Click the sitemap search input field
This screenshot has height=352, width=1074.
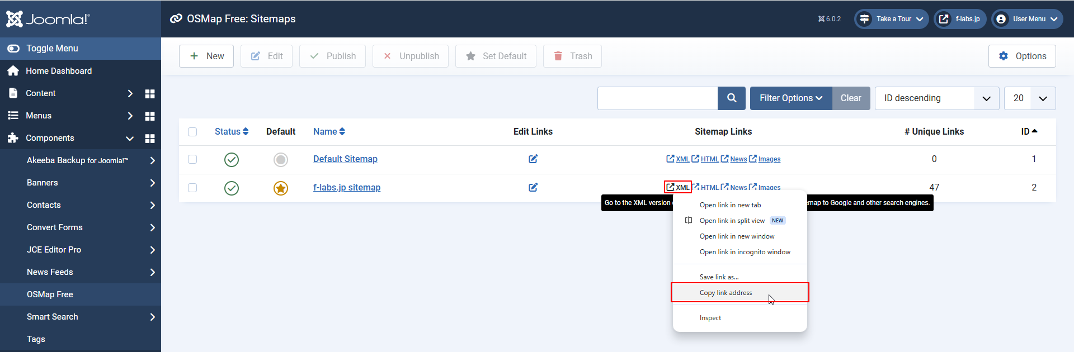657,98
